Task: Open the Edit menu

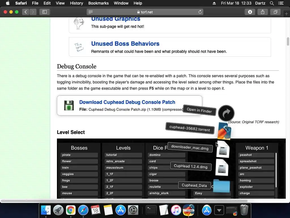Action: 47,3
